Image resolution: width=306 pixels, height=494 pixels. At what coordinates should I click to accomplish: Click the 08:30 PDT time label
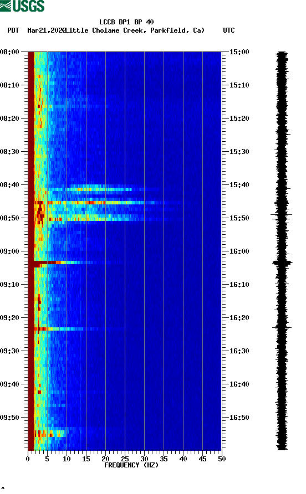10,152
